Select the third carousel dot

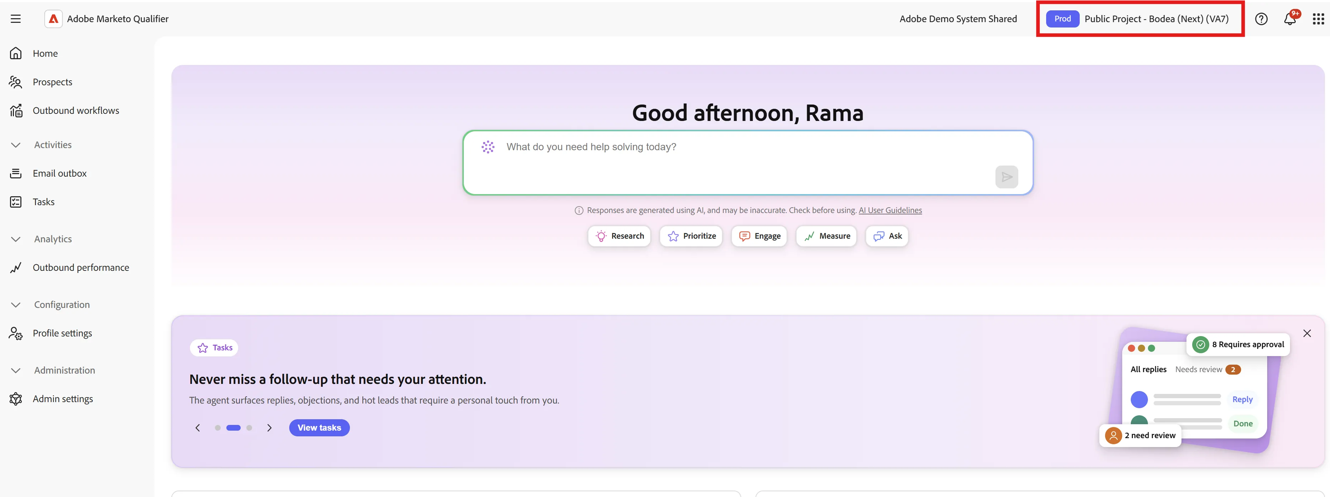[249, 428]
